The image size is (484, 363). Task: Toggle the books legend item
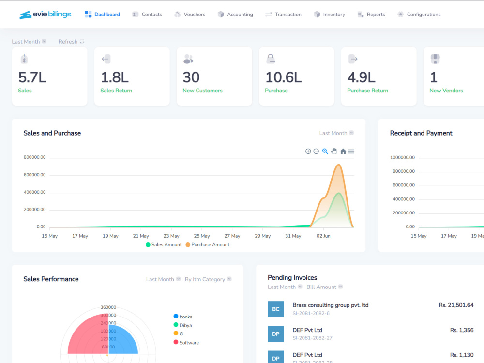pyautogui.click(x=183, y=317)
